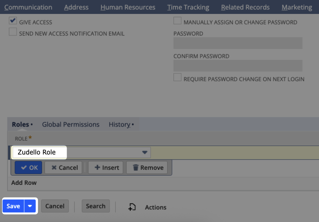This screenshot has height=222, width=319.
Task: Tick Require Password Change on Next Login
Action: (177, 77)
